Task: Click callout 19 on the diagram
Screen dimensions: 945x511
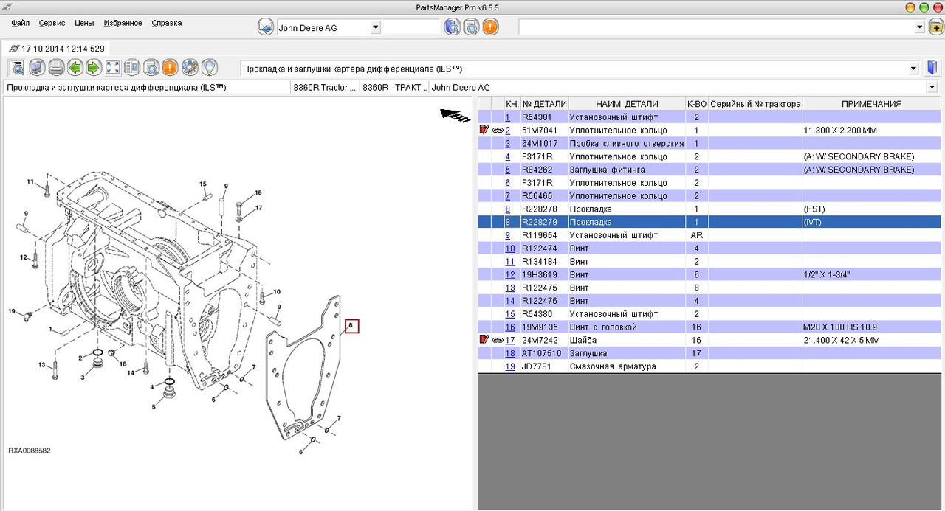Action: click(12, 311)
